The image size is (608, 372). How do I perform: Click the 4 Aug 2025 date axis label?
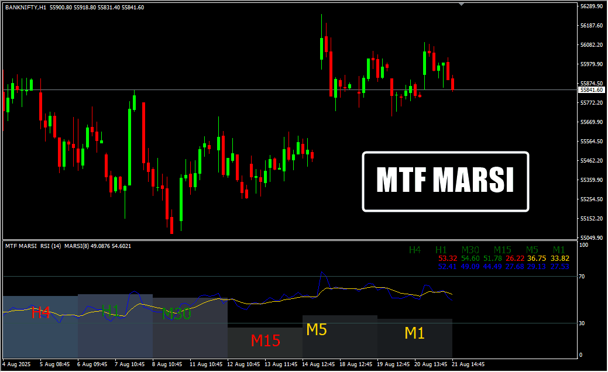point(16,364)
